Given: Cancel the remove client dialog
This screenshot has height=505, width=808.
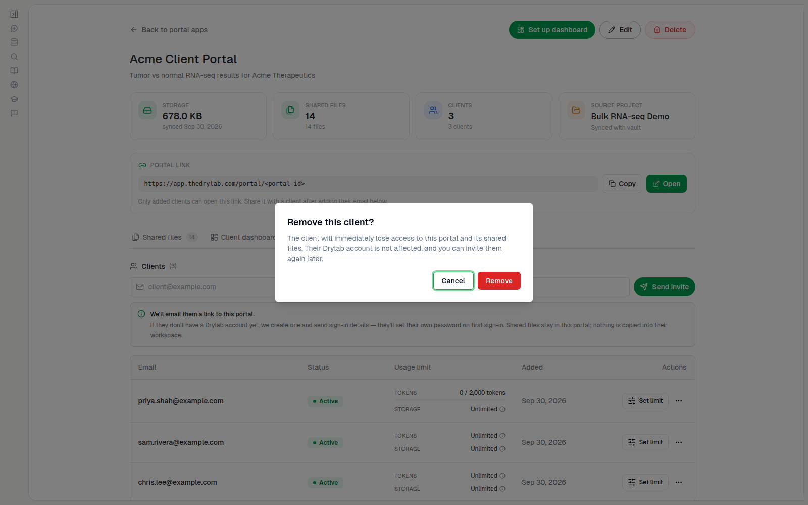Looking at the screenshot, I should (453, 281).
